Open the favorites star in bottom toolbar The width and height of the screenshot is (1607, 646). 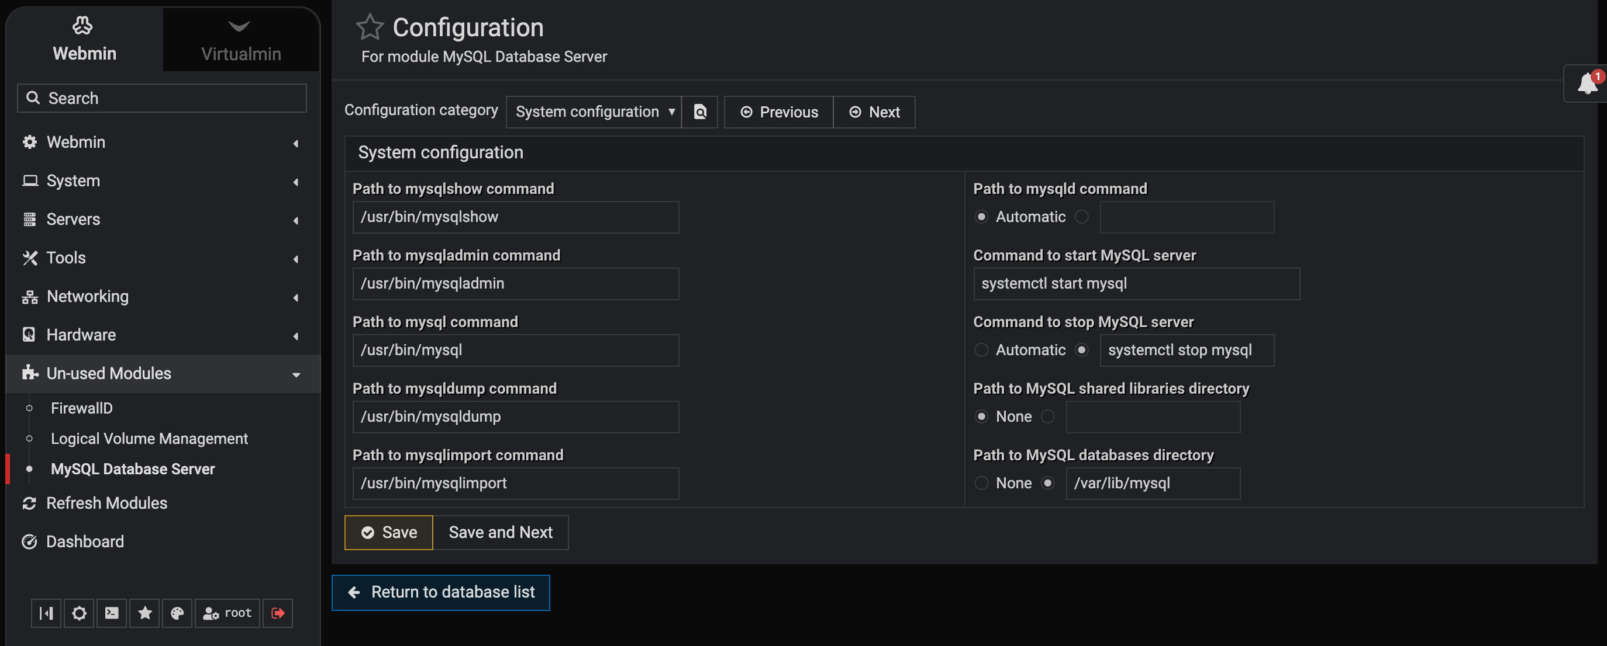(144, 613)
